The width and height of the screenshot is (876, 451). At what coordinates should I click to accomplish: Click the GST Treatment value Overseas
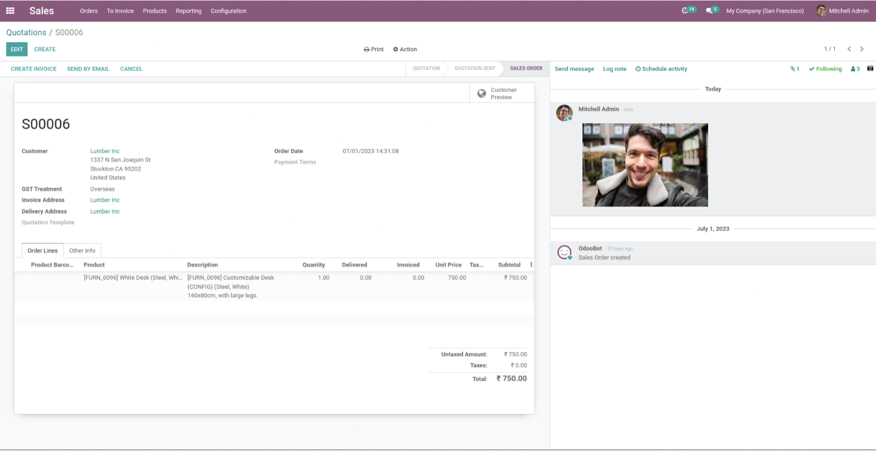(x=102, y=189)
